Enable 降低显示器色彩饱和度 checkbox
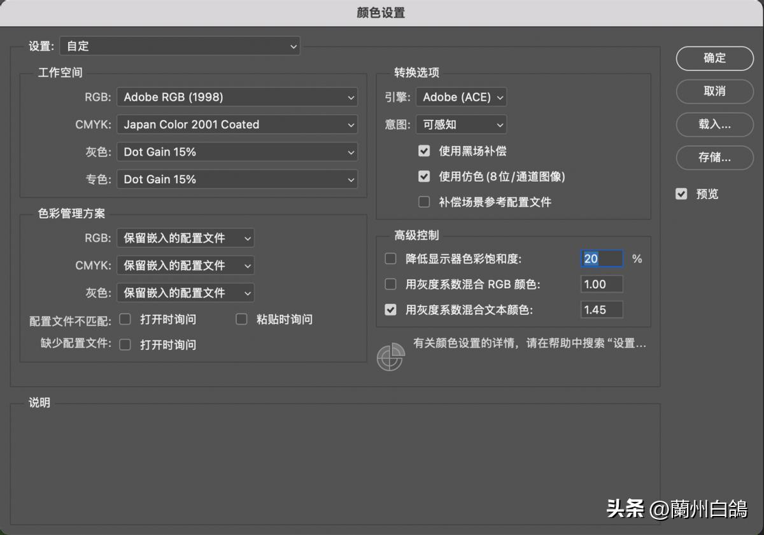This screenshot has width=764, height=535. click(391, 259)
